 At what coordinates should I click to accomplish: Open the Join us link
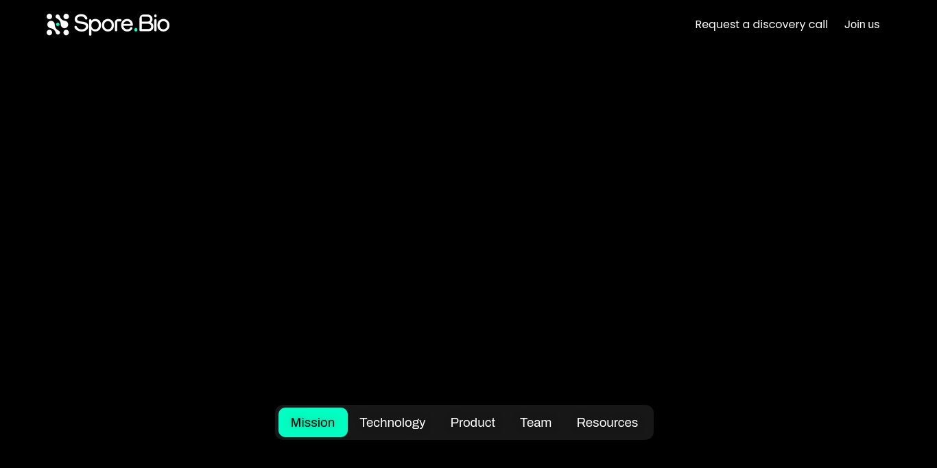click(862, 25)
